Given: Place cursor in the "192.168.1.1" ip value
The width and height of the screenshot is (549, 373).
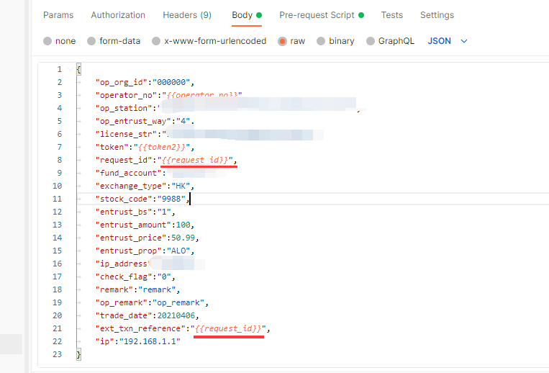Looking at the screenshot, I should pyautogui.click(x=150, y=341).
